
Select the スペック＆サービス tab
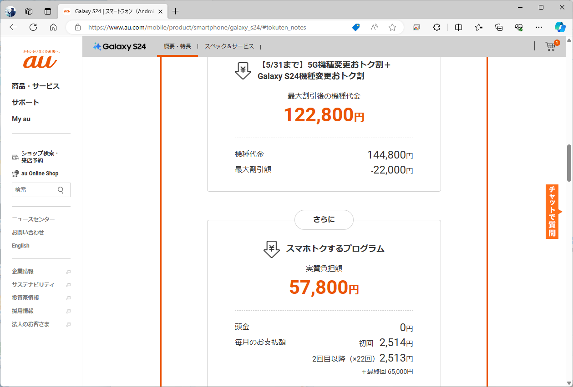click(x=229, y=46)
